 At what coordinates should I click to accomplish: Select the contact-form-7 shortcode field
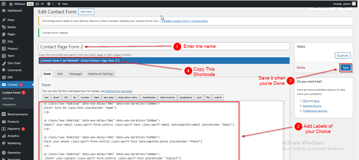80,61
